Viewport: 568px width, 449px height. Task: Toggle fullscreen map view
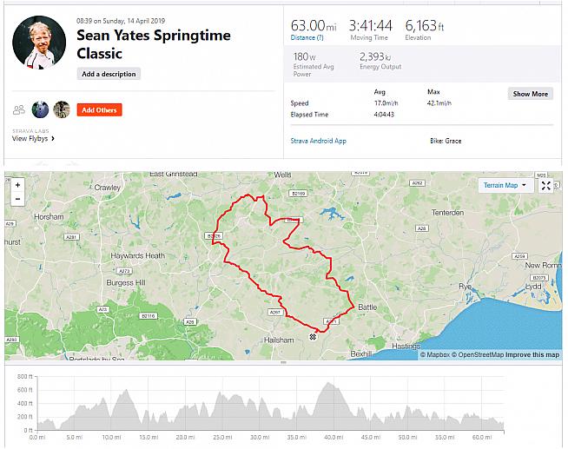click(x=545, y=185)
